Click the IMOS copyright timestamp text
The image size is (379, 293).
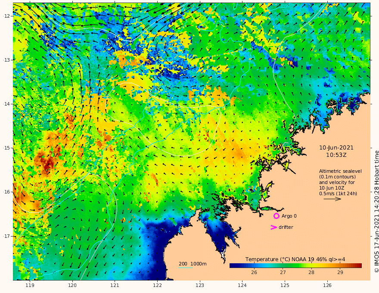(x=376, y=212)
